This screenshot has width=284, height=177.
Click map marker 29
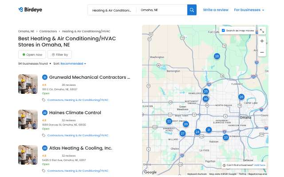(x=186, y=124)
